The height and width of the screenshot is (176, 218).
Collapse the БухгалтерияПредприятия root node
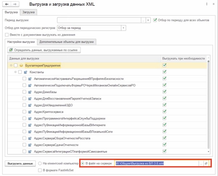click(x=11, y=66)
